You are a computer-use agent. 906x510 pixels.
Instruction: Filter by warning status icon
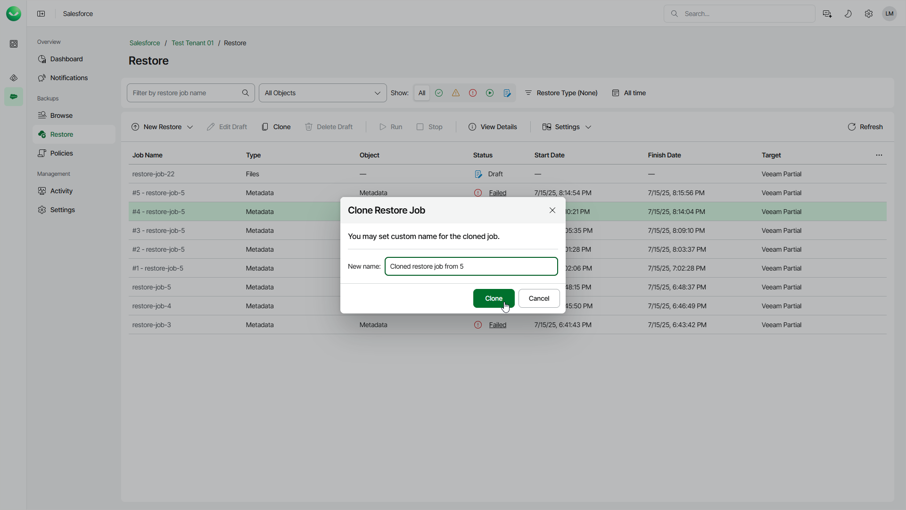click(x=456, y=93)
